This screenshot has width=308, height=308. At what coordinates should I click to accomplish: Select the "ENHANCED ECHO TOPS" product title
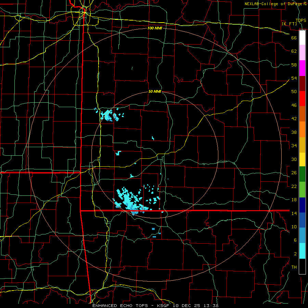[120, 306]
